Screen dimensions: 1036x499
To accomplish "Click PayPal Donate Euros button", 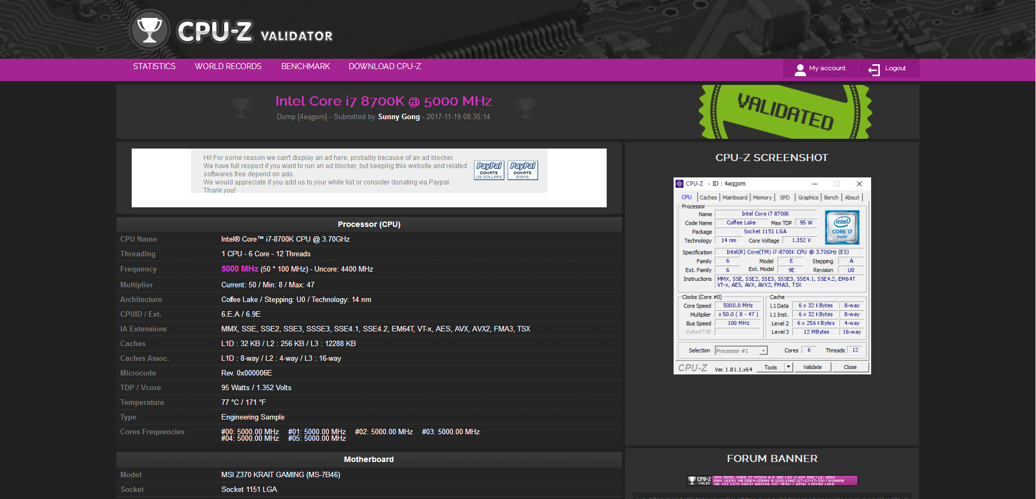I will [x=523, y=170].
